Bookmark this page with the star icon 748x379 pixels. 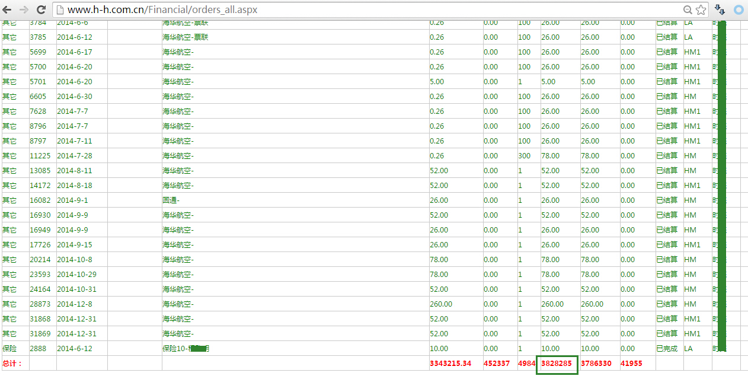tap(701, 9)
